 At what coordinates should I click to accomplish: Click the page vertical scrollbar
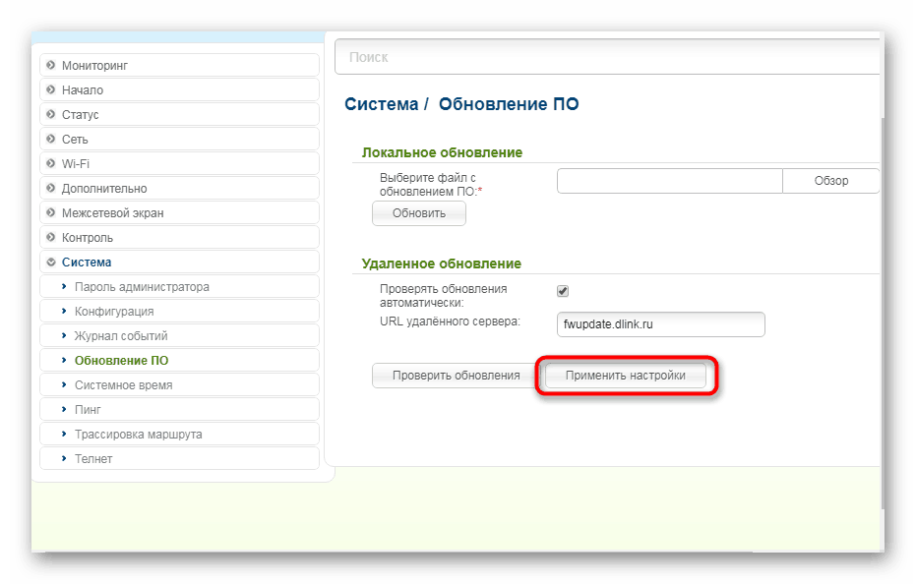click(883, 313)
